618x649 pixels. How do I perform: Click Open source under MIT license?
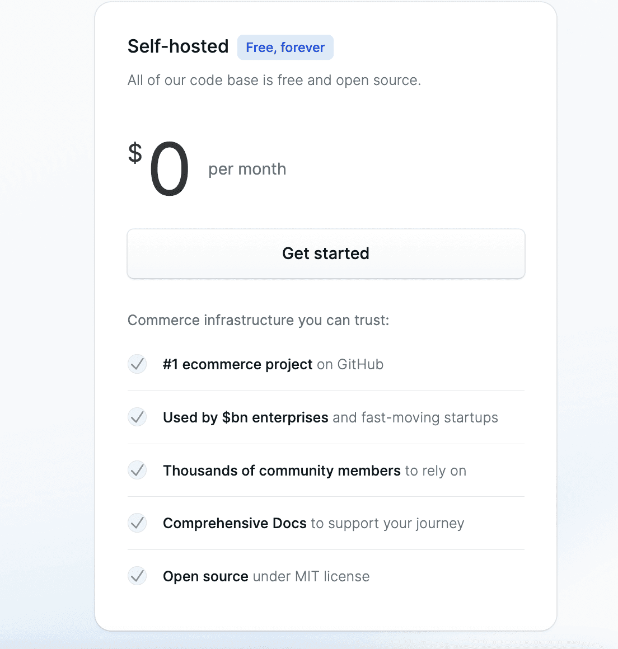[266, 577]
